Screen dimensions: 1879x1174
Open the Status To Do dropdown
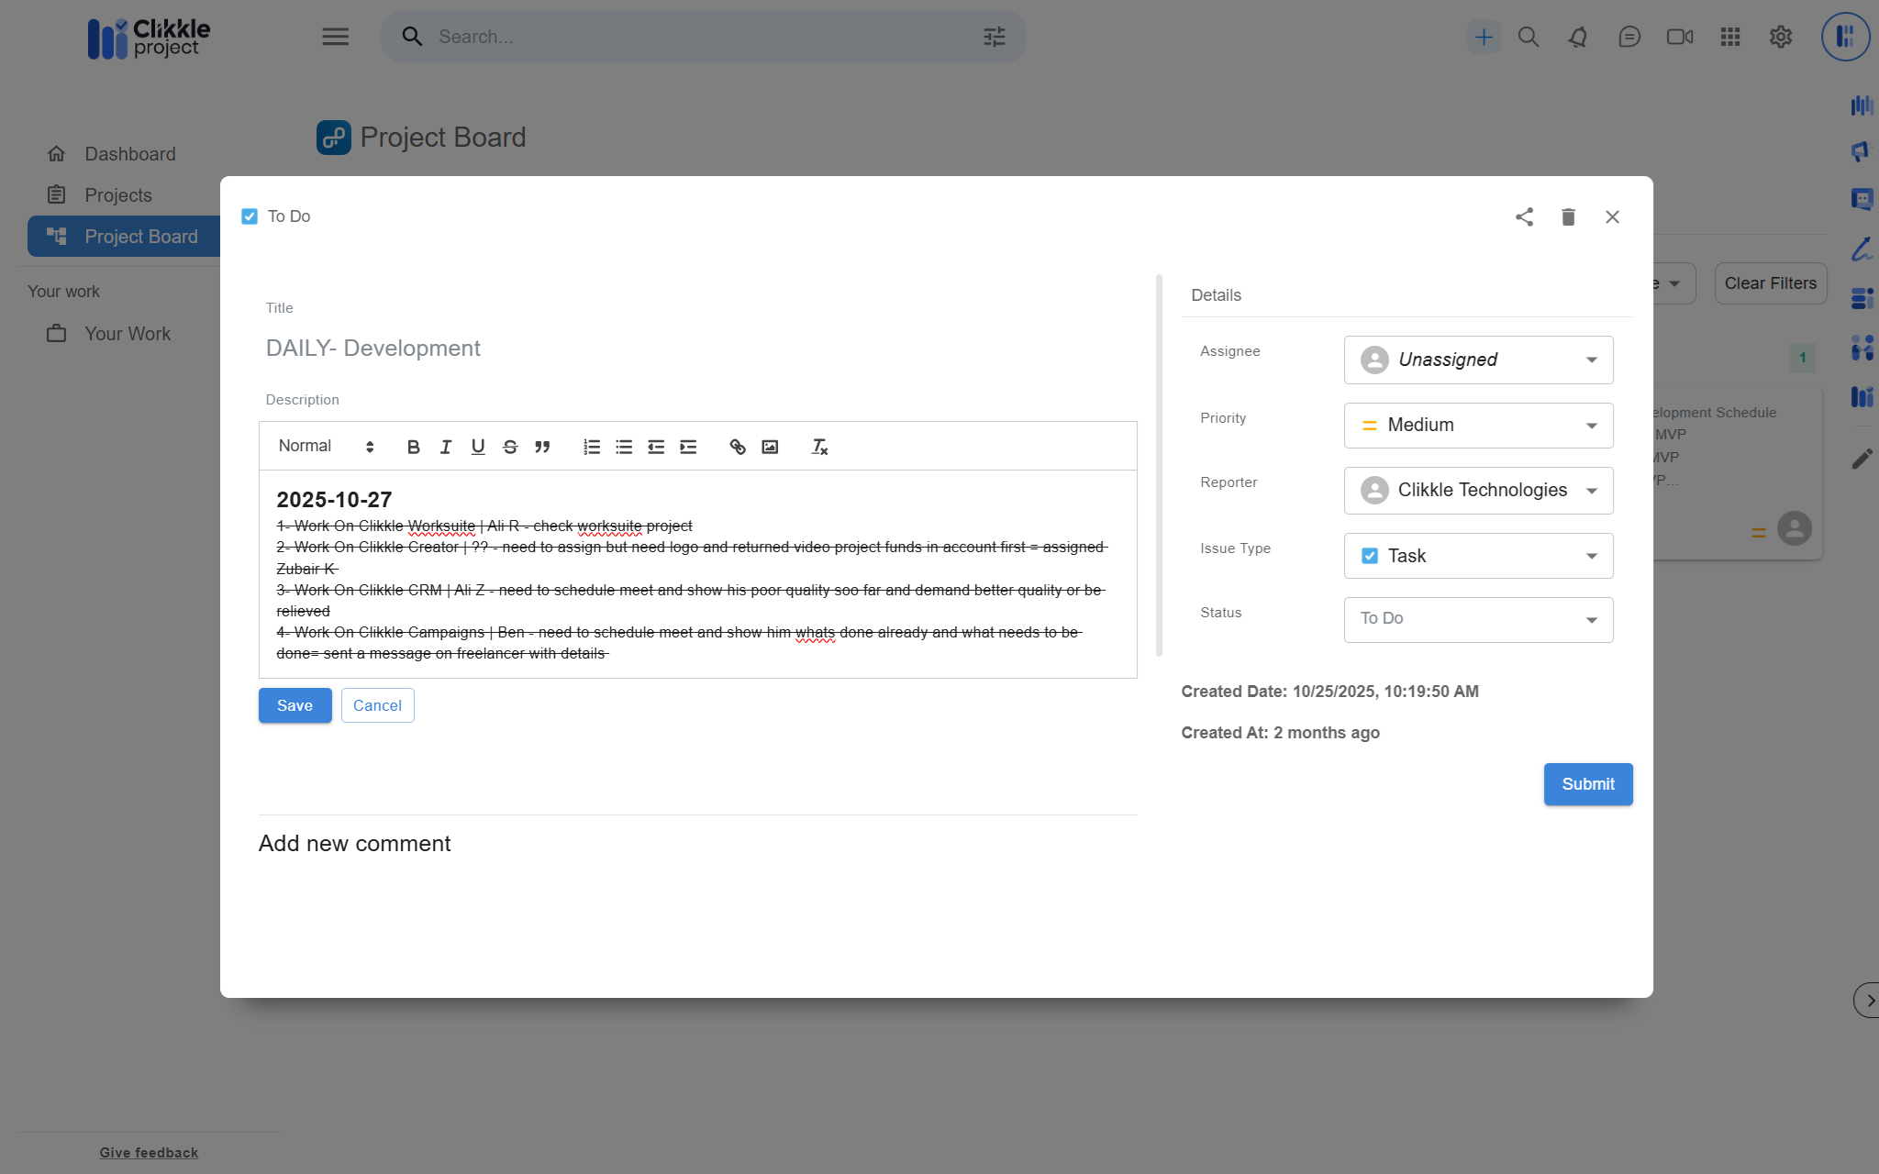(x=1478, y=619)
